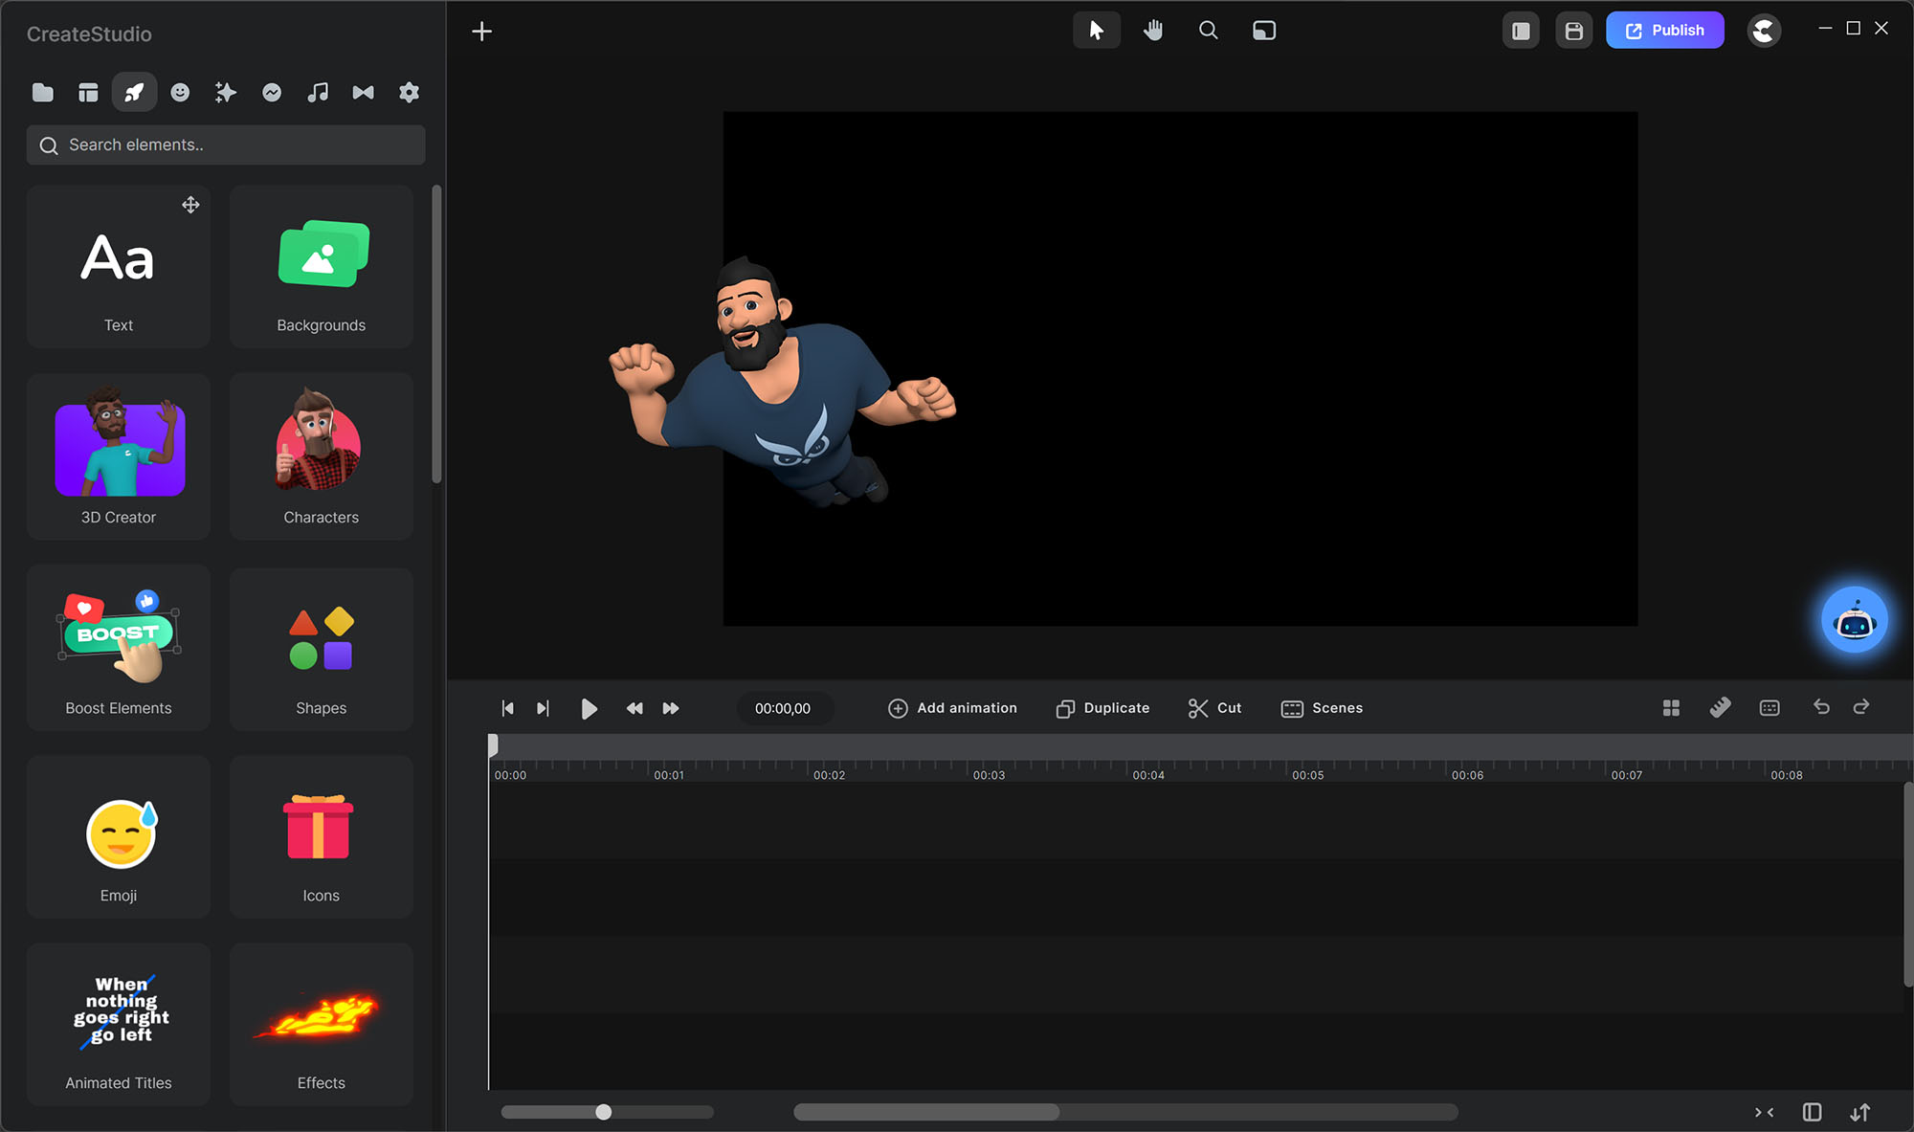
Task: Select the zoom magnifier tool
Action: (x=1208, y=31)
